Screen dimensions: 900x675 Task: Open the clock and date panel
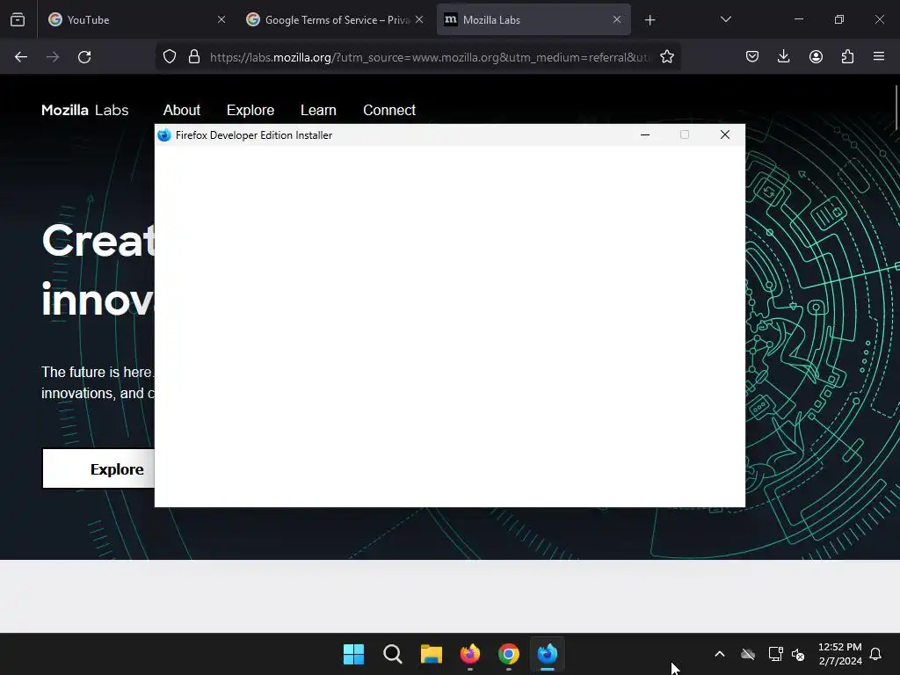[x=839, y=654]
